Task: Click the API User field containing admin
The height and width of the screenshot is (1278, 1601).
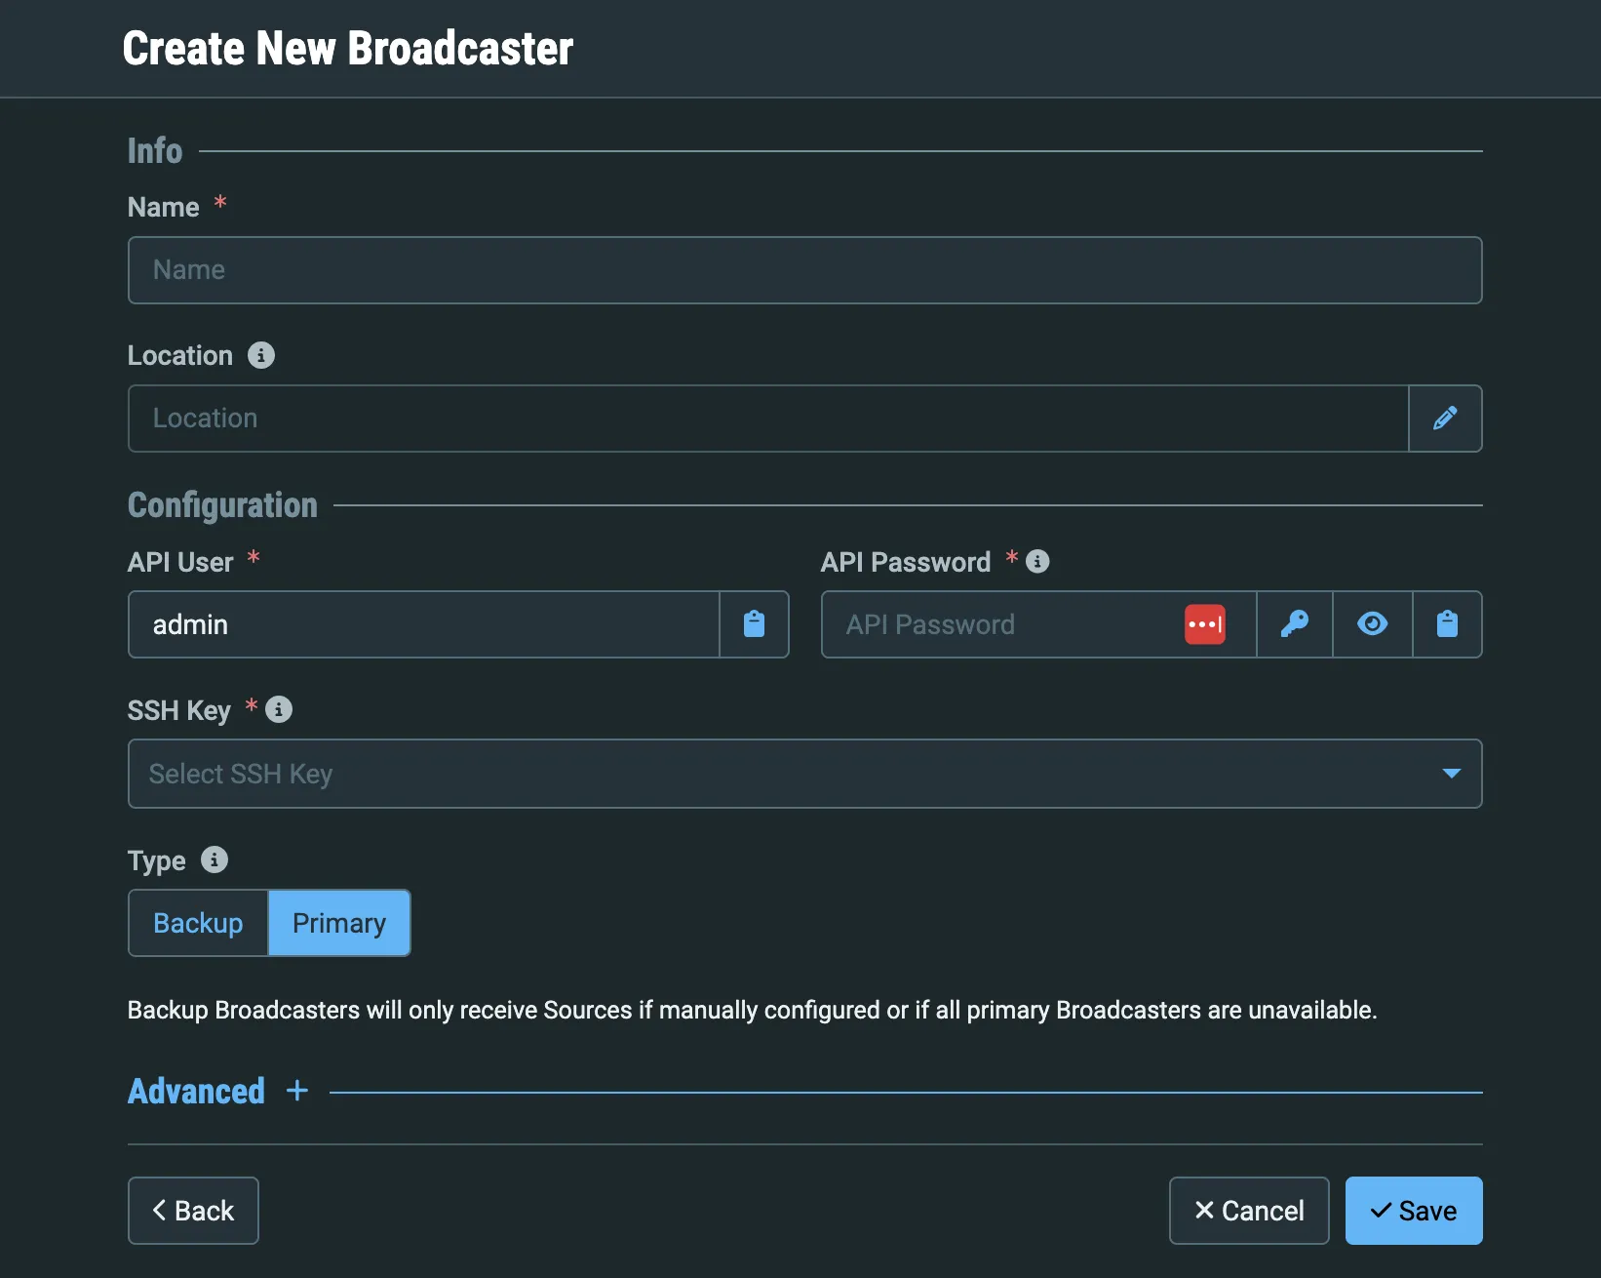Action: (424, 624)
